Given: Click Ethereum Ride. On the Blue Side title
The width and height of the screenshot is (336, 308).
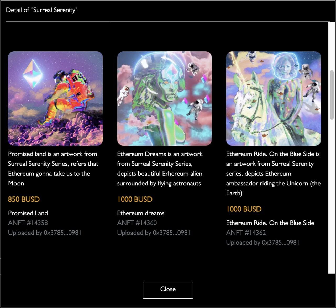Looking at the screenshot, I should click(x=270, y=223).
